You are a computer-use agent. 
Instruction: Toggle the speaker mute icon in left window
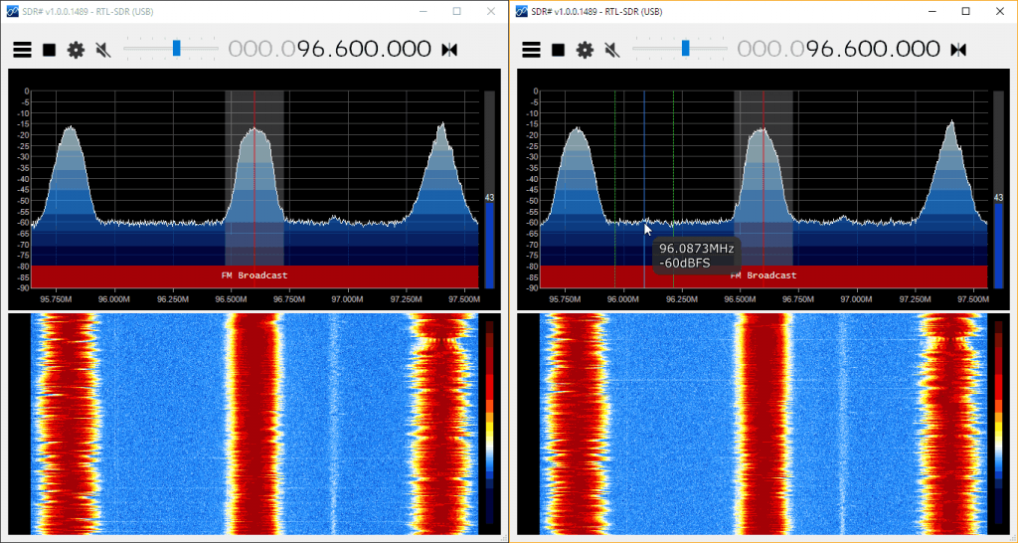(102, 50)
